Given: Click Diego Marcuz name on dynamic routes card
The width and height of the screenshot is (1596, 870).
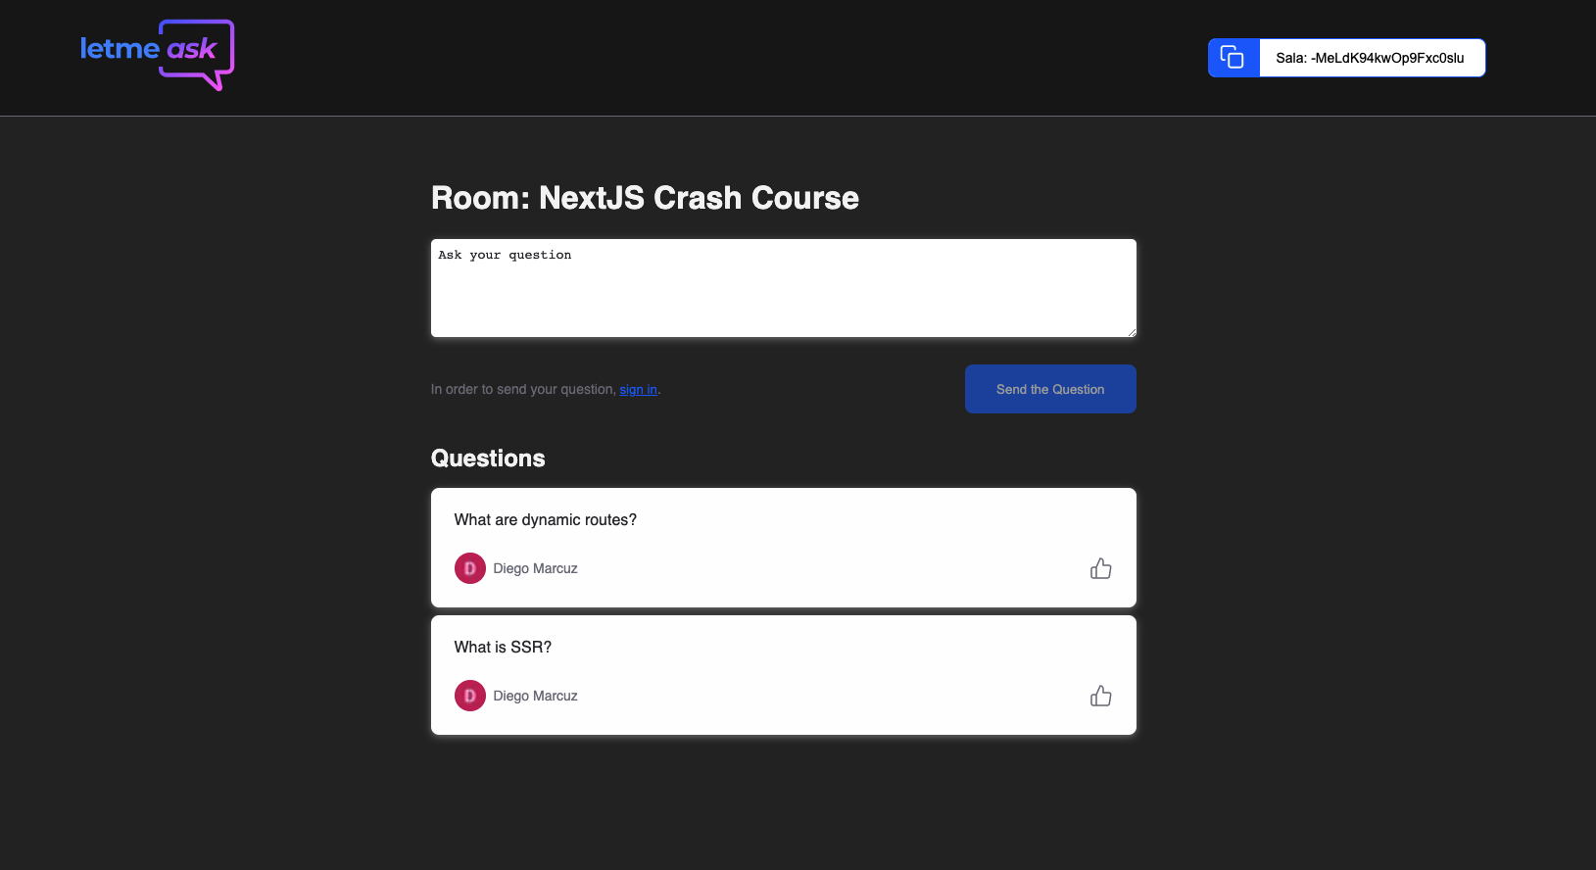Looking at the screenshot, I should click(535, 568).
